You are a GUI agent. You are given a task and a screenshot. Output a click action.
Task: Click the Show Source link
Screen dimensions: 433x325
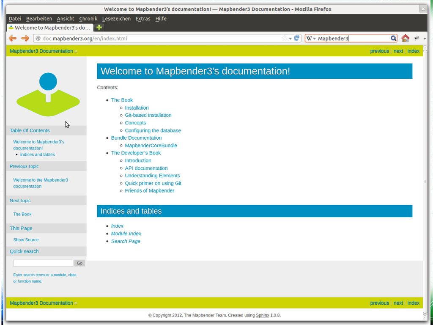pyautogui.click(x=26, y=240)
